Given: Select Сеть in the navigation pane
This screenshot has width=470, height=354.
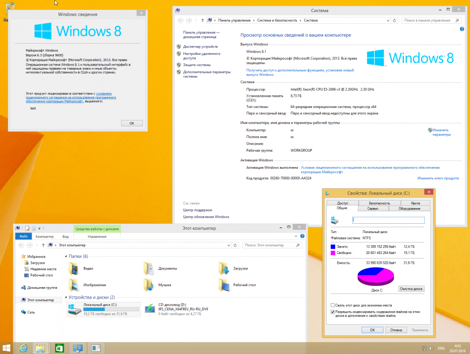Looking at the screenshot, I should (28, 312).
